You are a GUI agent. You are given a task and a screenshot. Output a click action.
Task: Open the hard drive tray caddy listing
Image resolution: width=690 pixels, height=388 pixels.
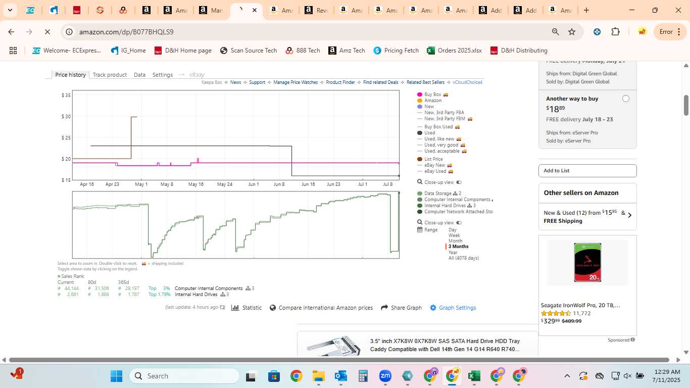click(x=445, y=346)
